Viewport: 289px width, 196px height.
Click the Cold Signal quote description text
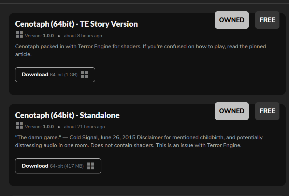(139, 141)
